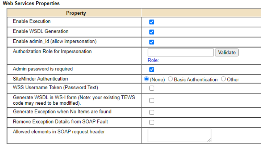The image size is (261, 144).
Task: Click inside the Allowed elements text area
Action: pyautogui.click(x=179, y=135)
